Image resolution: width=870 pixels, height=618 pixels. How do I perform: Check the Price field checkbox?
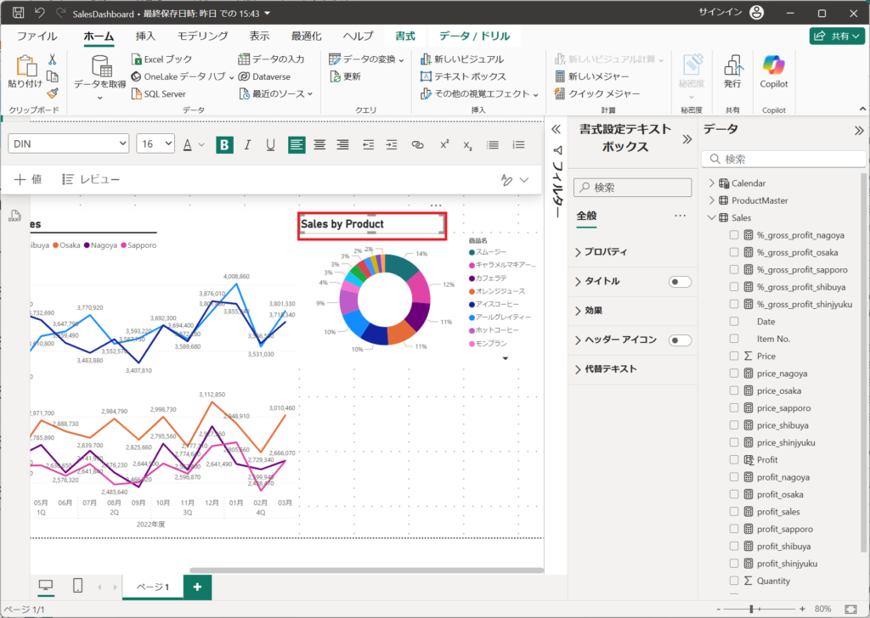click(734, 356)
